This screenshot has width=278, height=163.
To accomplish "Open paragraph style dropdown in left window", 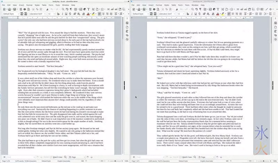I will click(18, 14).
